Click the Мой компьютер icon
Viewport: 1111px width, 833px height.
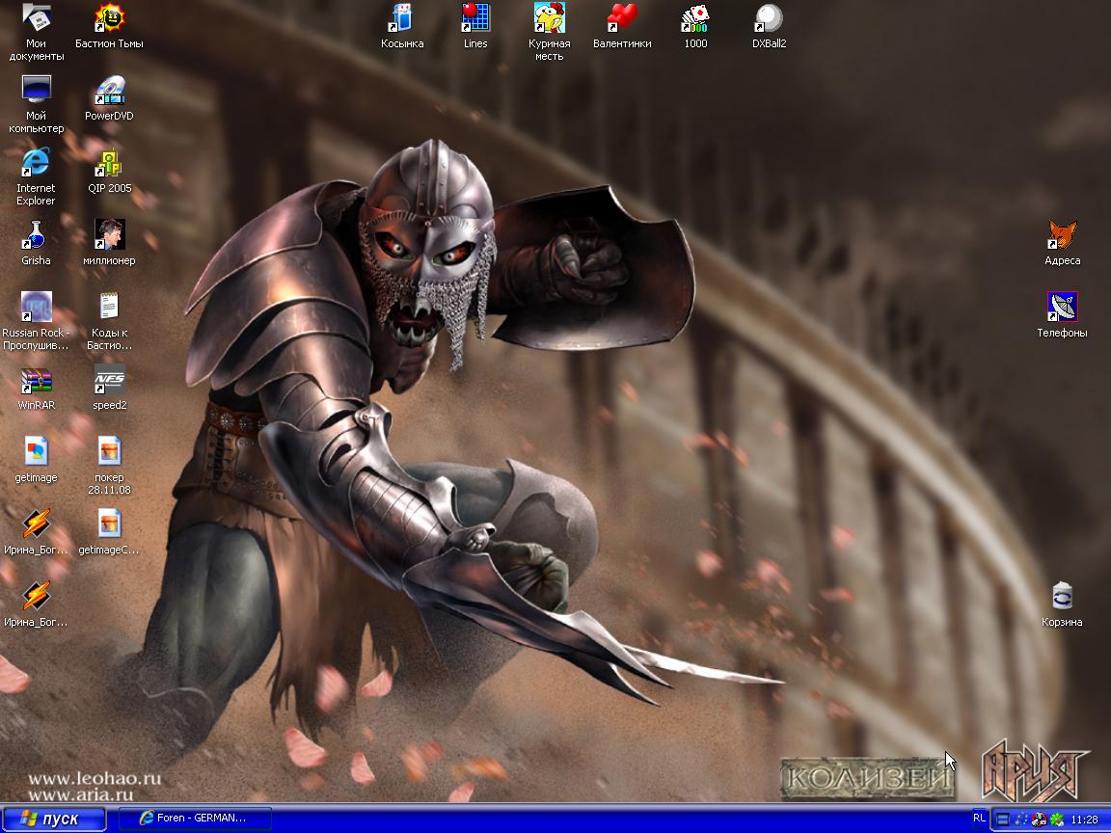pos(36,104)
